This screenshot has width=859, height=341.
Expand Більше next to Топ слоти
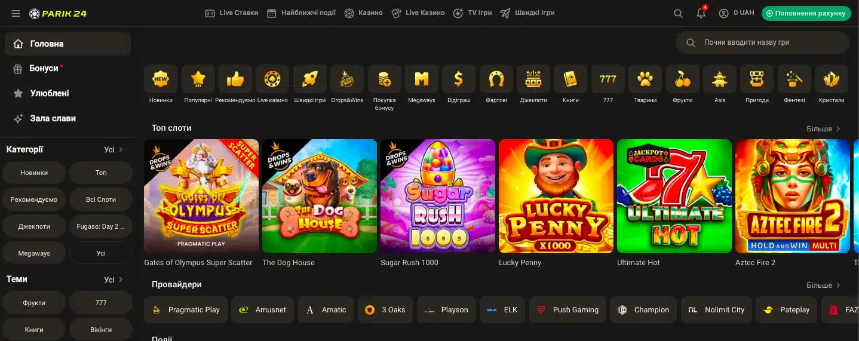823,129
